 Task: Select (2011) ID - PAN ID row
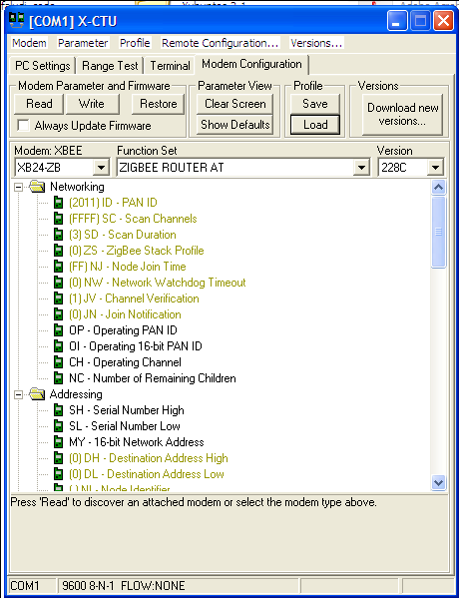point(113,203)
